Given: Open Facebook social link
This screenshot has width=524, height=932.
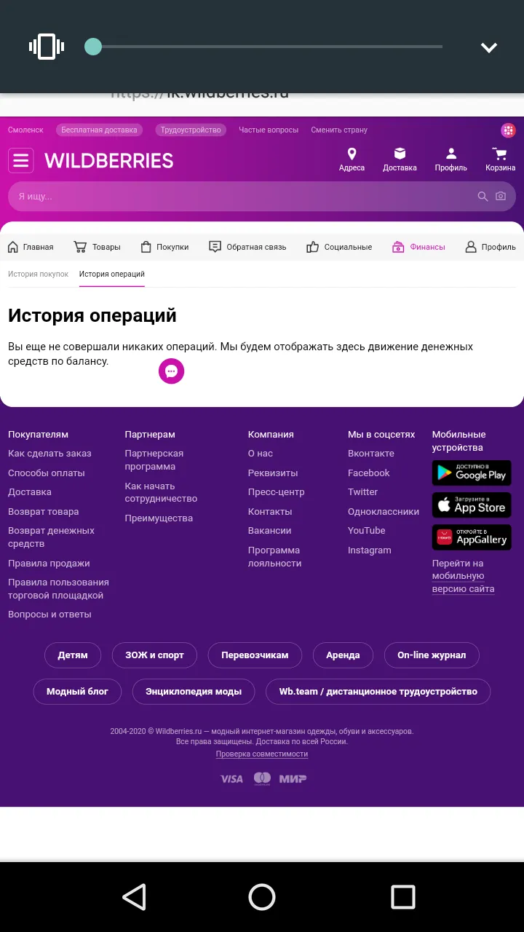Looking at the screenshot, I should tap(369, 473).
